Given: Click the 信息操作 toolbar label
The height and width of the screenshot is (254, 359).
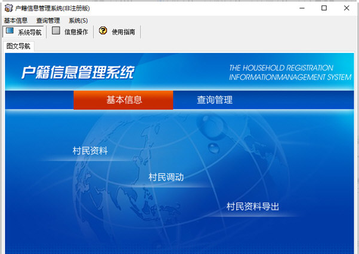Looking at the screenshot, I should pyautogui.click(x=76, y=32).
